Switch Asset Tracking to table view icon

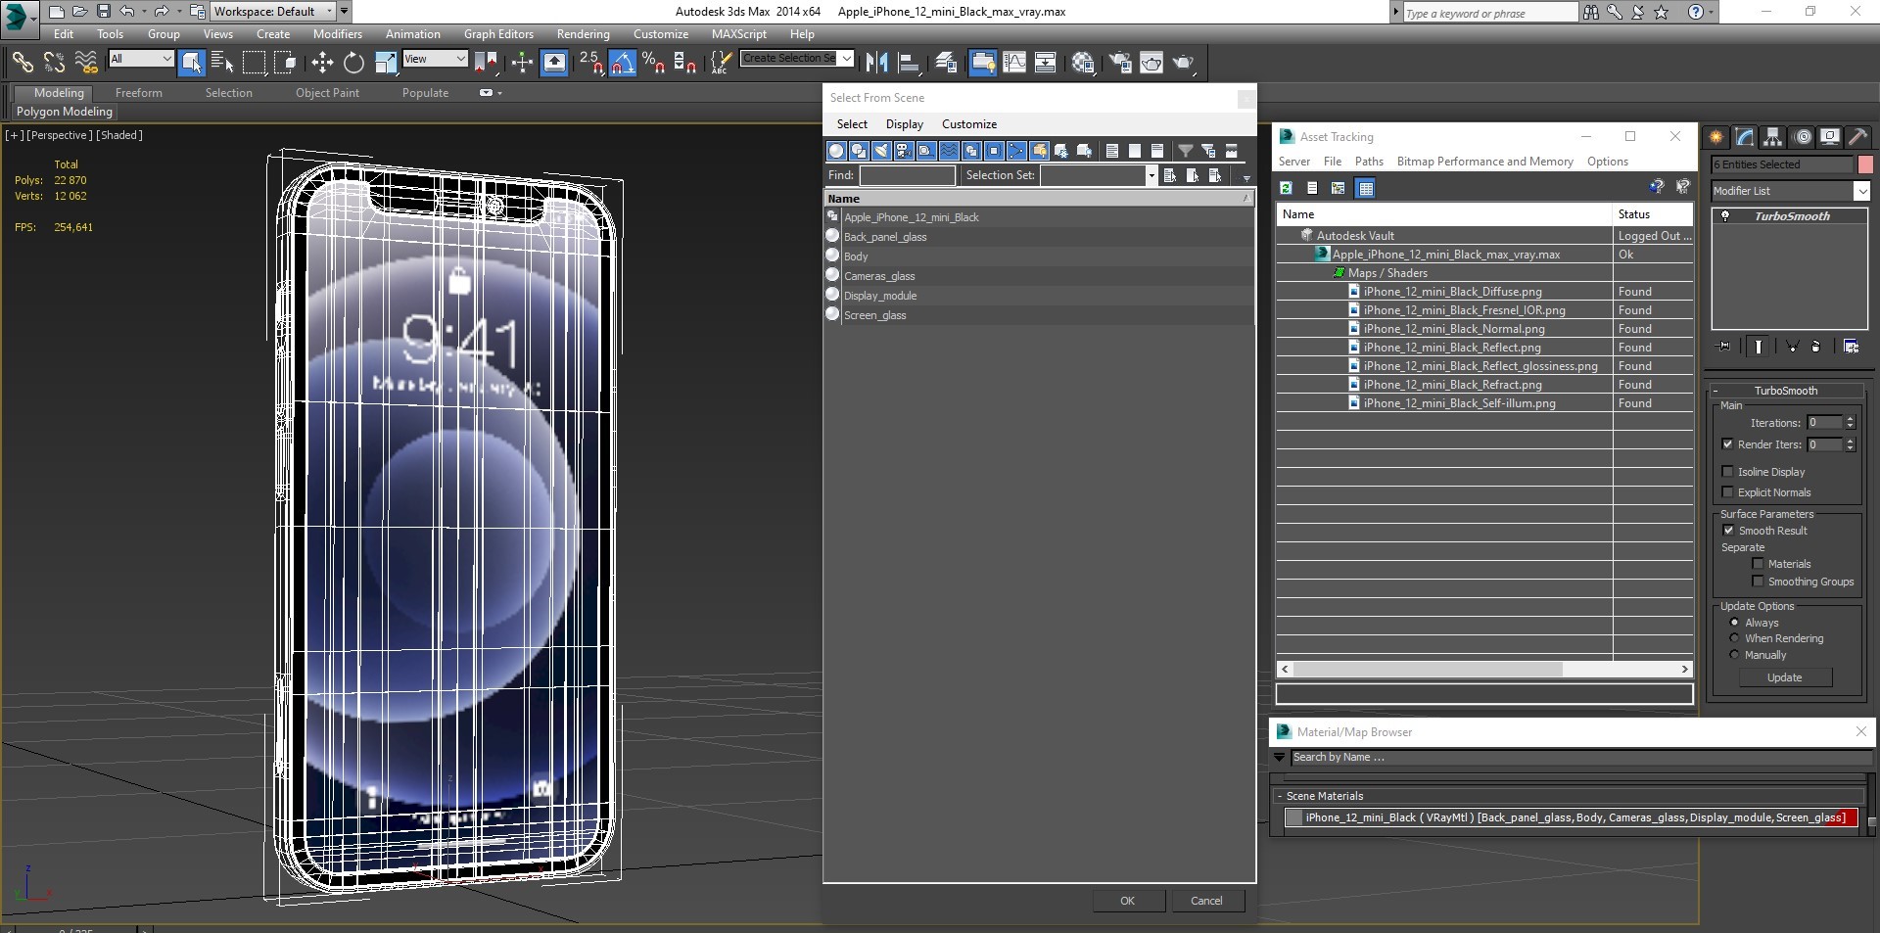(x=1366, y=188)
